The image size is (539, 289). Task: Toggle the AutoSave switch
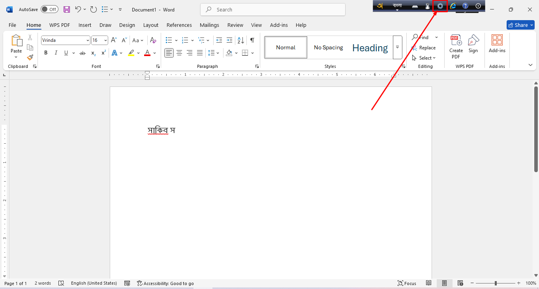49,9
